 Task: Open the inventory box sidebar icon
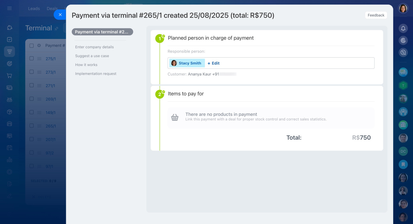tap(9, 112)
